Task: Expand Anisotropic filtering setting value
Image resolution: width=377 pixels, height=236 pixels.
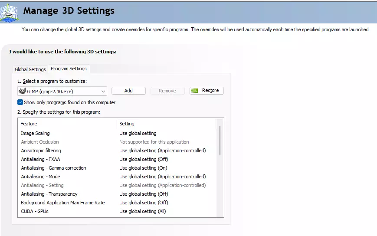Action: [x=162, y=151]
